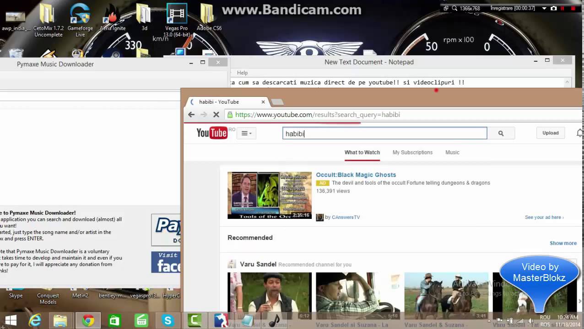Open the Skype desktop shortcut
The width and height of the screenshot is (584, 329).
16,295
